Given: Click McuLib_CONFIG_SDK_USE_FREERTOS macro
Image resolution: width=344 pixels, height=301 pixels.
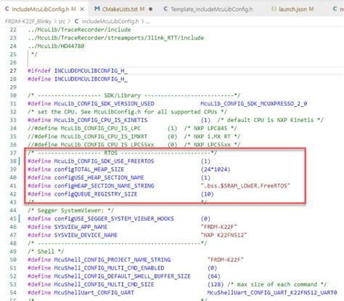Looking at the screenshot, I should tap(104, 161).
